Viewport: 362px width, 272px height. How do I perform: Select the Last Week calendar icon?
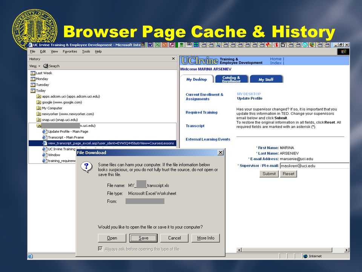click(x=33, y=73)
